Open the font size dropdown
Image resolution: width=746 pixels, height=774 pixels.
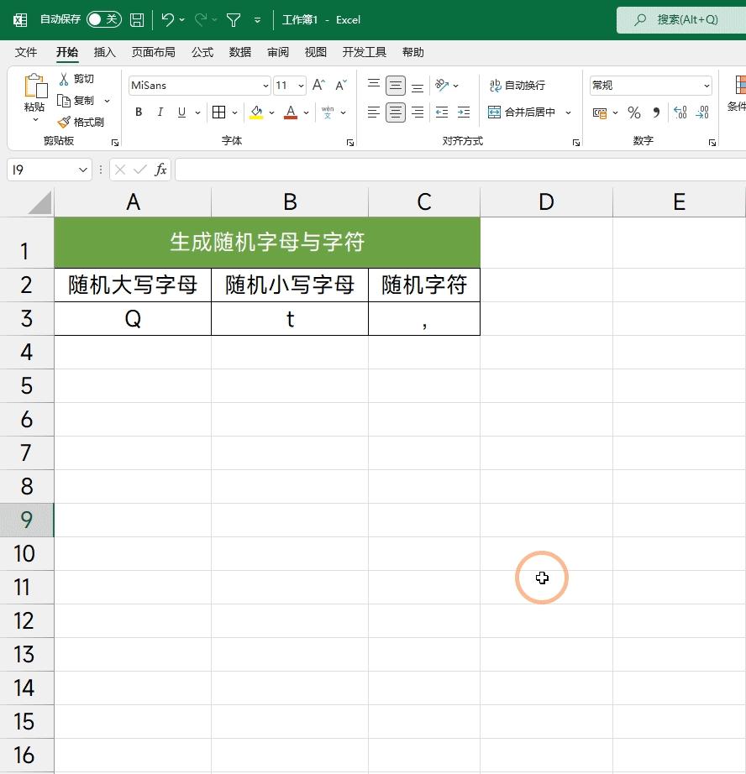click(302, 85)
